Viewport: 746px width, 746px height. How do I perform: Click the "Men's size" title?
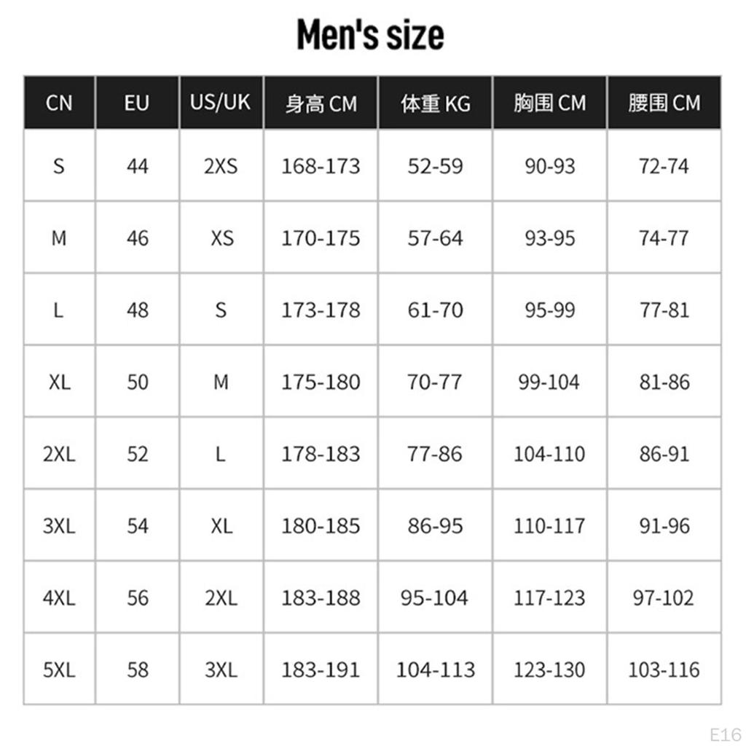coord(370,35)
